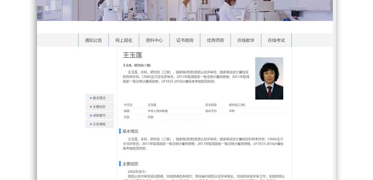Open 主讲课程 from the left sidebar

(99, 124)
